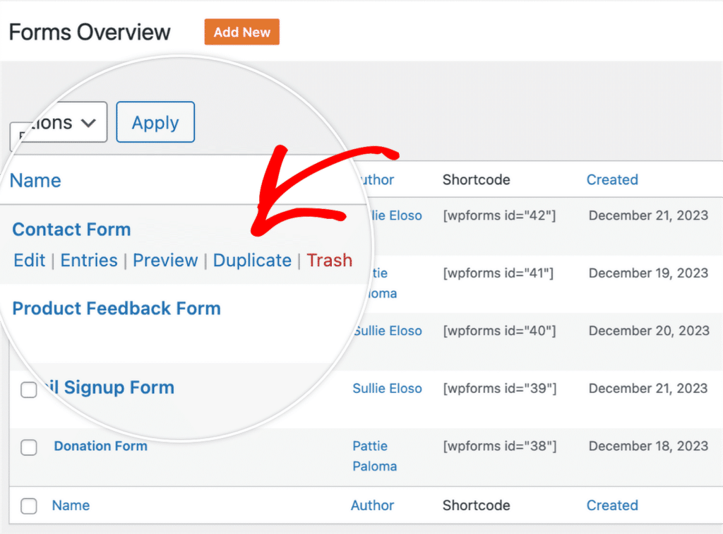This screenshot has width=723, height=534.
Task: Open the Donation Form
Action: click(x=100, y=446)
